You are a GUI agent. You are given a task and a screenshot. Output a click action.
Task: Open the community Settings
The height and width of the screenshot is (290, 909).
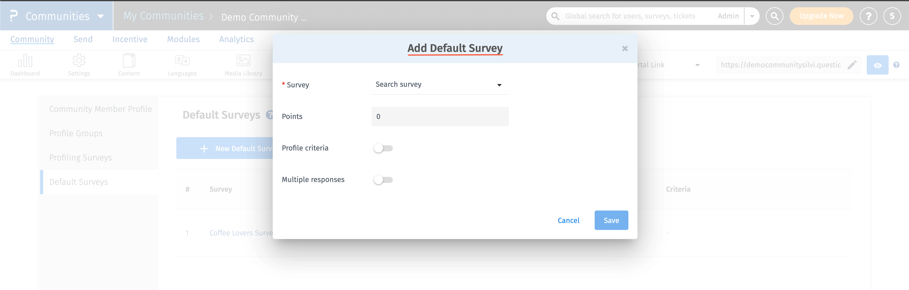(79, 64)
